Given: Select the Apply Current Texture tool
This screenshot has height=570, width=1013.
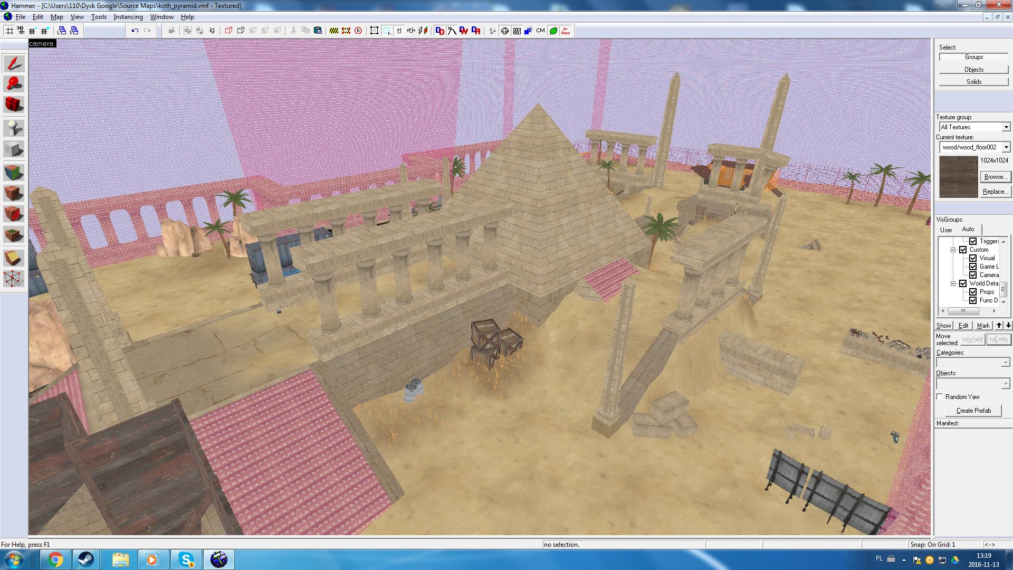Looking at the screenshot, I should (14, 193).
